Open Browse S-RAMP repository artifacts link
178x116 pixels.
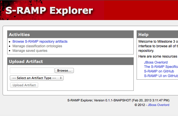tap(40, 42)
